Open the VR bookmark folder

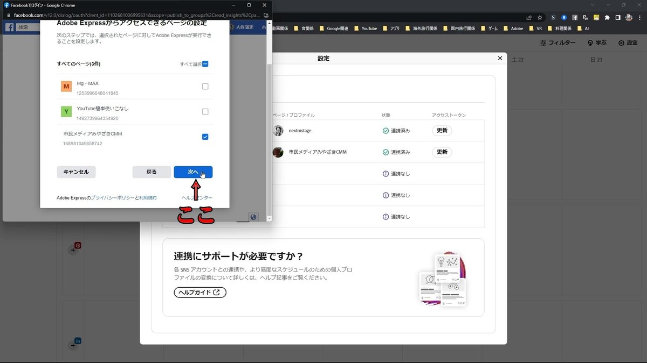(x=535, y=29)
